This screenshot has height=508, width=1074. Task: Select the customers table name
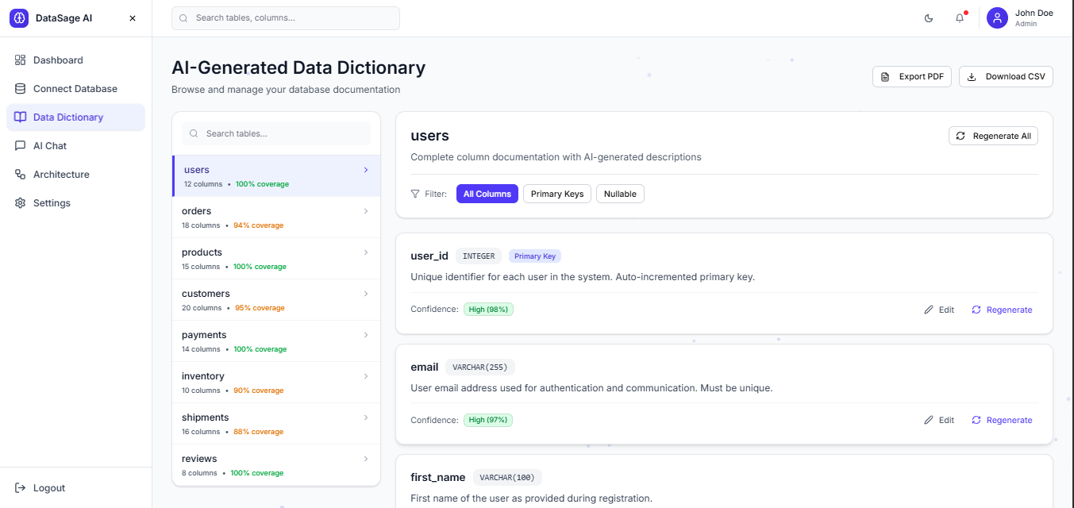[206, 294]
